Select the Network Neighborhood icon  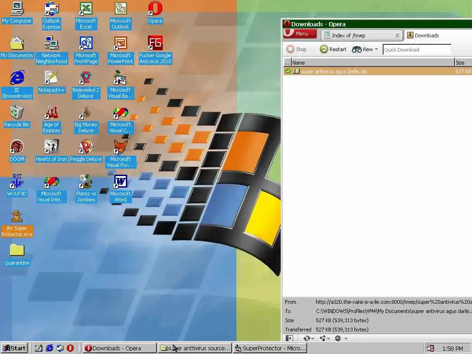(x=52, y=50)
